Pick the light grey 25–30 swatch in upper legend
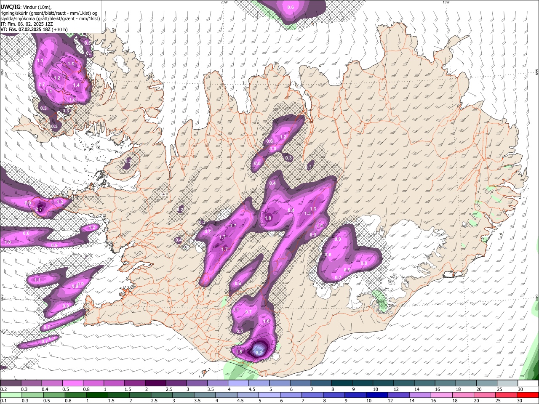 508,383
